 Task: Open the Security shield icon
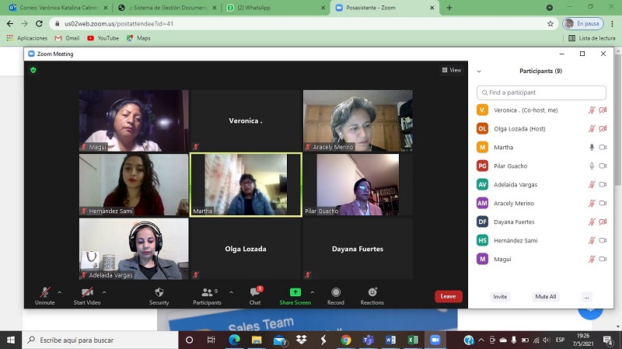tap(159, 293)
